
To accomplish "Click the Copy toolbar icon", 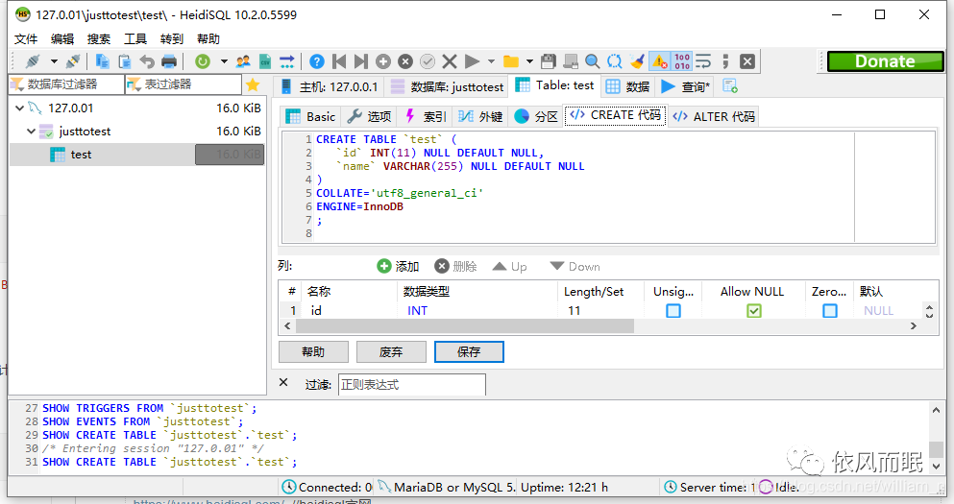I will [102, 61].
